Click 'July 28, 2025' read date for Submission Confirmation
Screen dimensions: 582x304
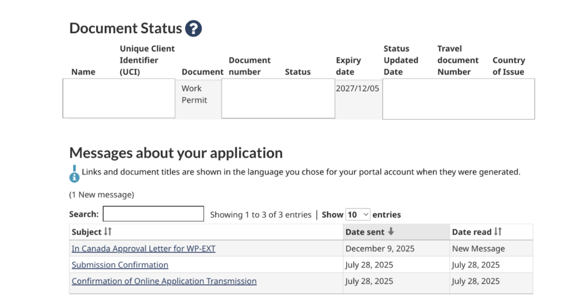click(x=476, y=265)
